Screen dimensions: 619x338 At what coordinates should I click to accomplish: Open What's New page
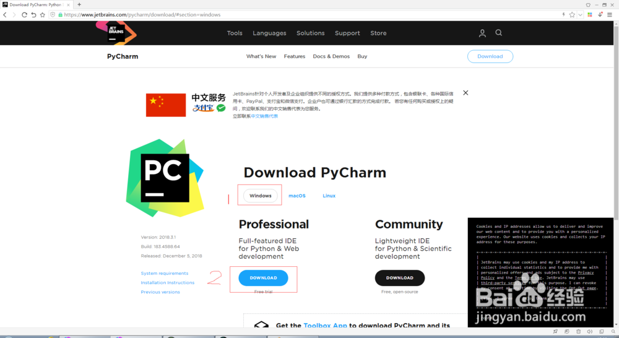pos(261,56)
